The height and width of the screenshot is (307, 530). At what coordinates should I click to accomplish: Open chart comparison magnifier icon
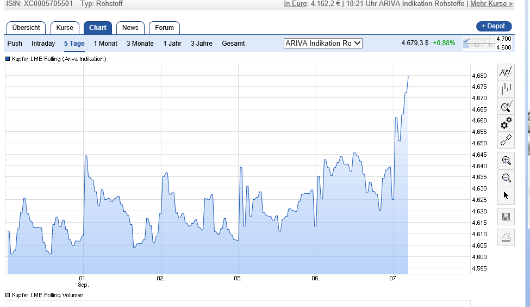pos(506,106)
